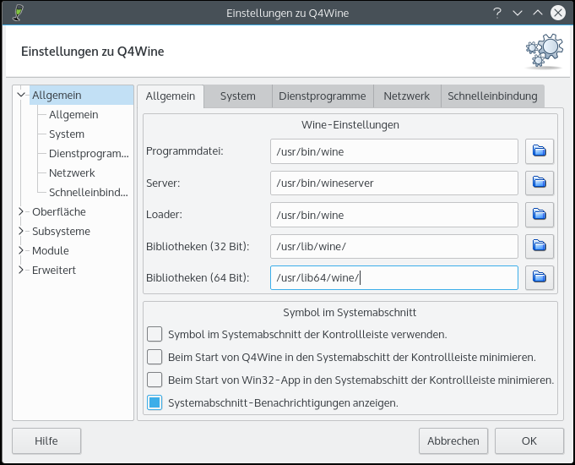This screenshot has width=575, height=465.
Task: Enable Symbol im Systemabschnitt der Kontrollleiste verwenden
Action: pos(155,334)
